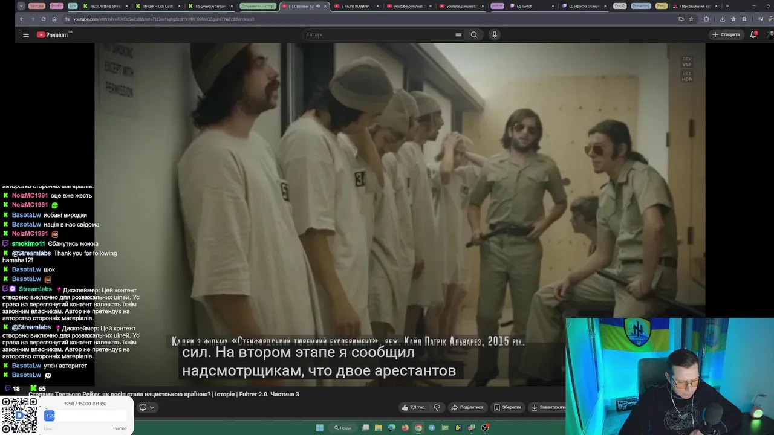Viewport: 774px width, 435px height.
Task: Bookmark this page with star icon
Action: (x=691, y=19)
